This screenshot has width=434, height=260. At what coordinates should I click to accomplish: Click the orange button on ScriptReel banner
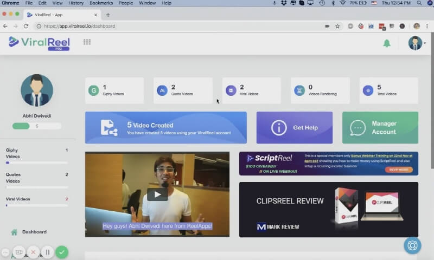pos(399,170)
